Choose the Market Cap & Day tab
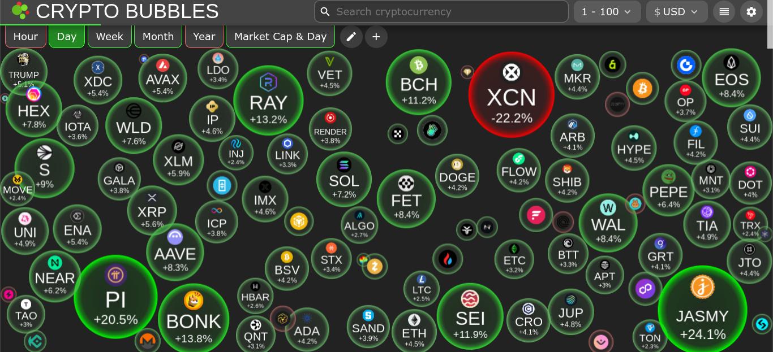Viewport: 773px width, 352px height. 280,37
